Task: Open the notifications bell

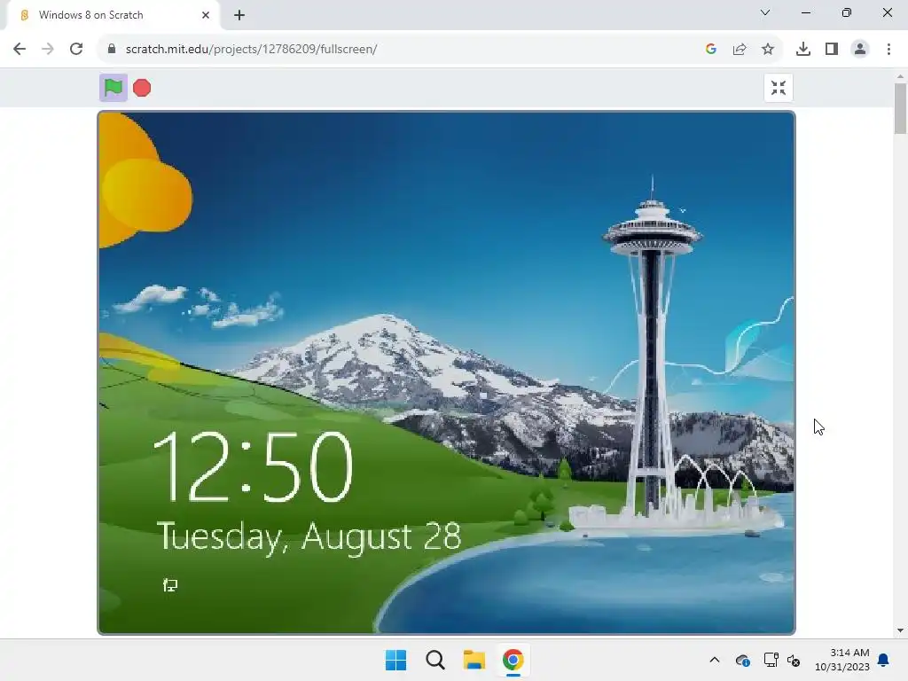Action: [x=884, y=660]
